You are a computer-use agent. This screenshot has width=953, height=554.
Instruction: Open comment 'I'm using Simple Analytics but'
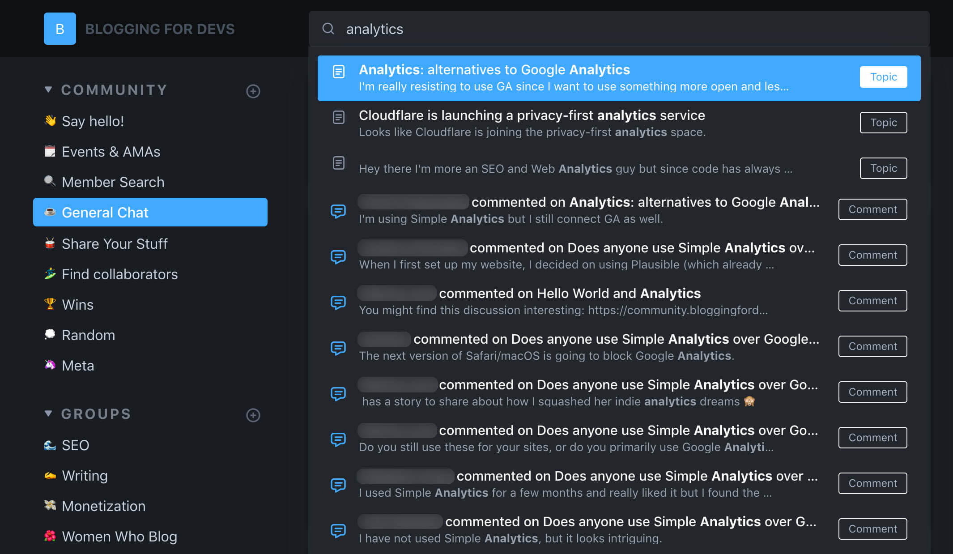[x=619, y=210]
